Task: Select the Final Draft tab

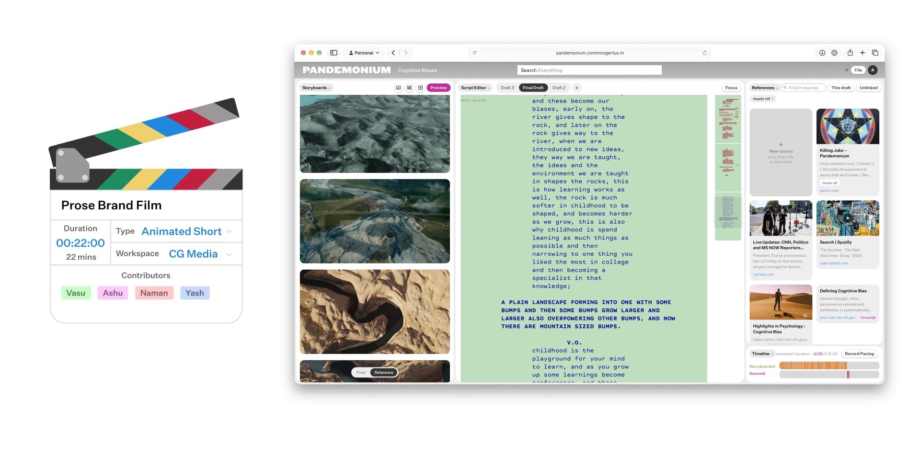Action: click(x=533, y=88)
